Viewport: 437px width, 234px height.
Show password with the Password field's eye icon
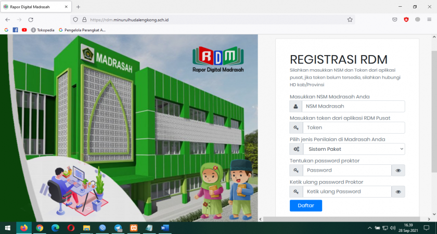point(399,170)
